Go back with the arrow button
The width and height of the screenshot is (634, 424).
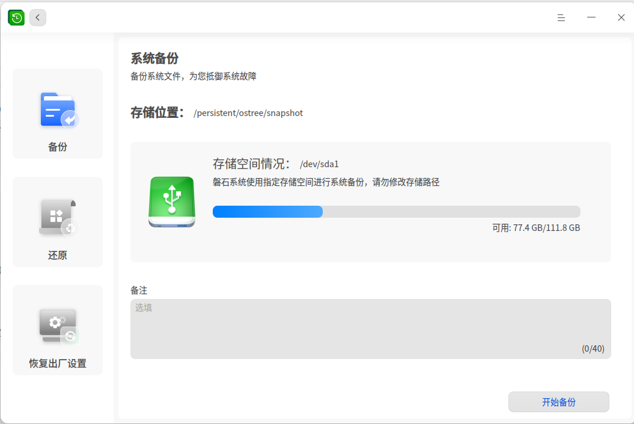[x=38, y=18]
